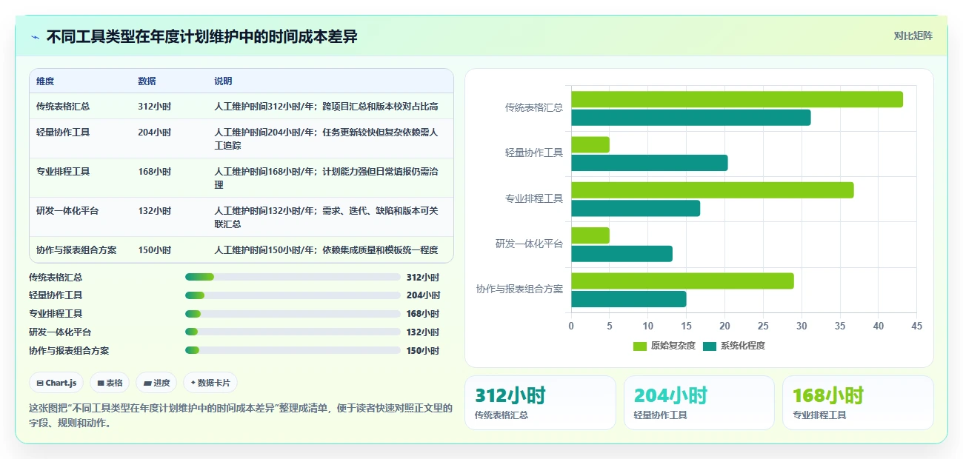Click the teal 专业排程工具 chart bar
The height and width of the screenshot is (459, 963).
[x=636, y=208]
